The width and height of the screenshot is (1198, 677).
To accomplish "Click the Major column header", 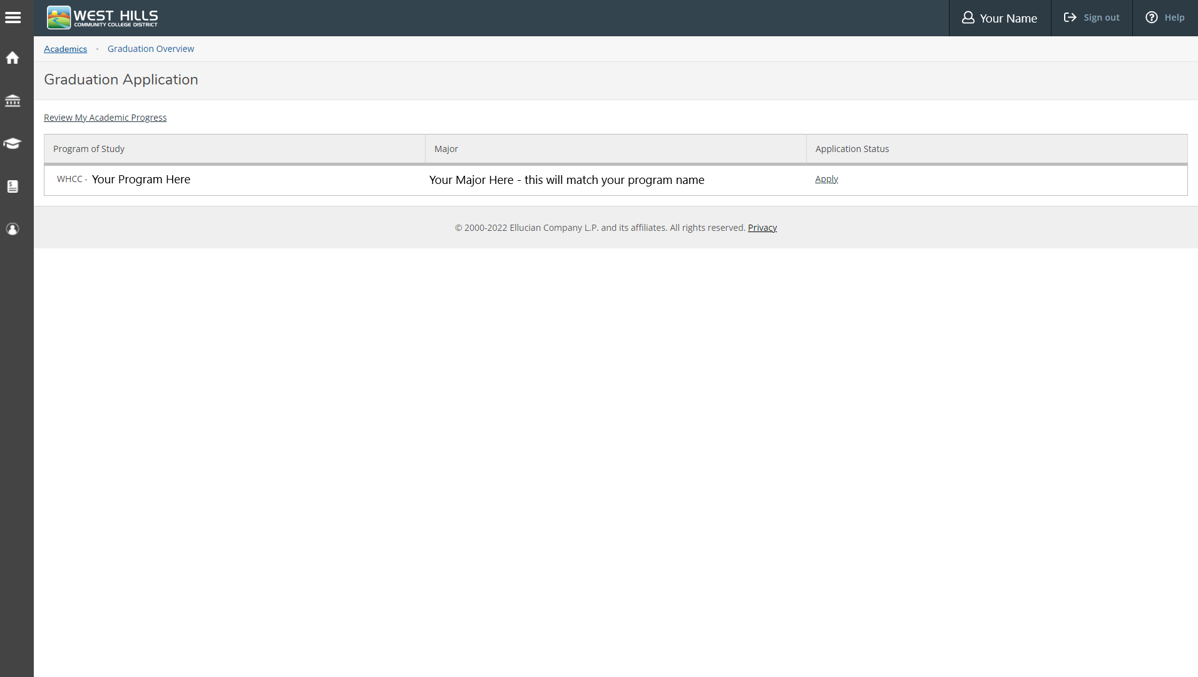I will point(616,149).
